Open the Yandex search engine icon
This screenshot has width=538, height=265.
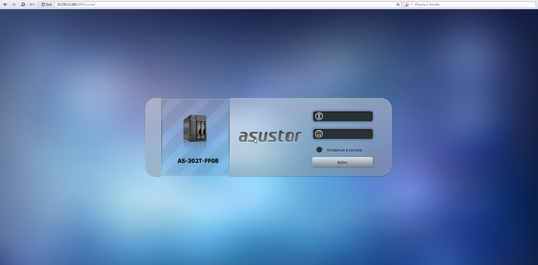click(407, 4)
